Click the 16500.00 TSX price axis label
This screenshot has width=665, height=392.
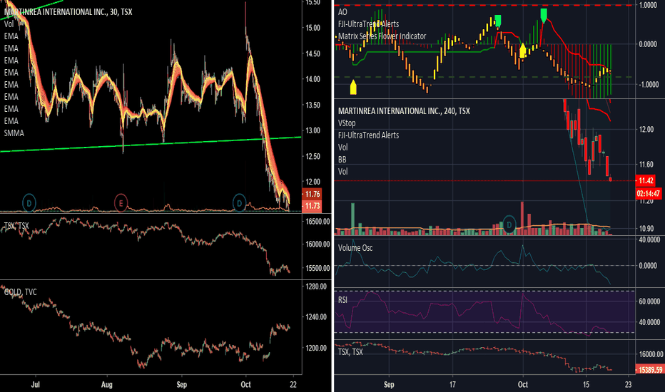coord(318,221)
